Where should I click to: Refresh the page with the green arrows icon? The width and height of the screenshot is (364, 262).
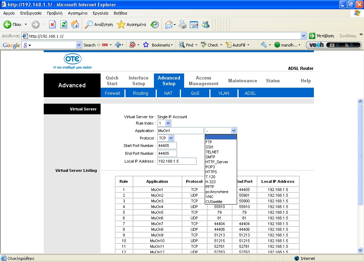tap(64, 24)
